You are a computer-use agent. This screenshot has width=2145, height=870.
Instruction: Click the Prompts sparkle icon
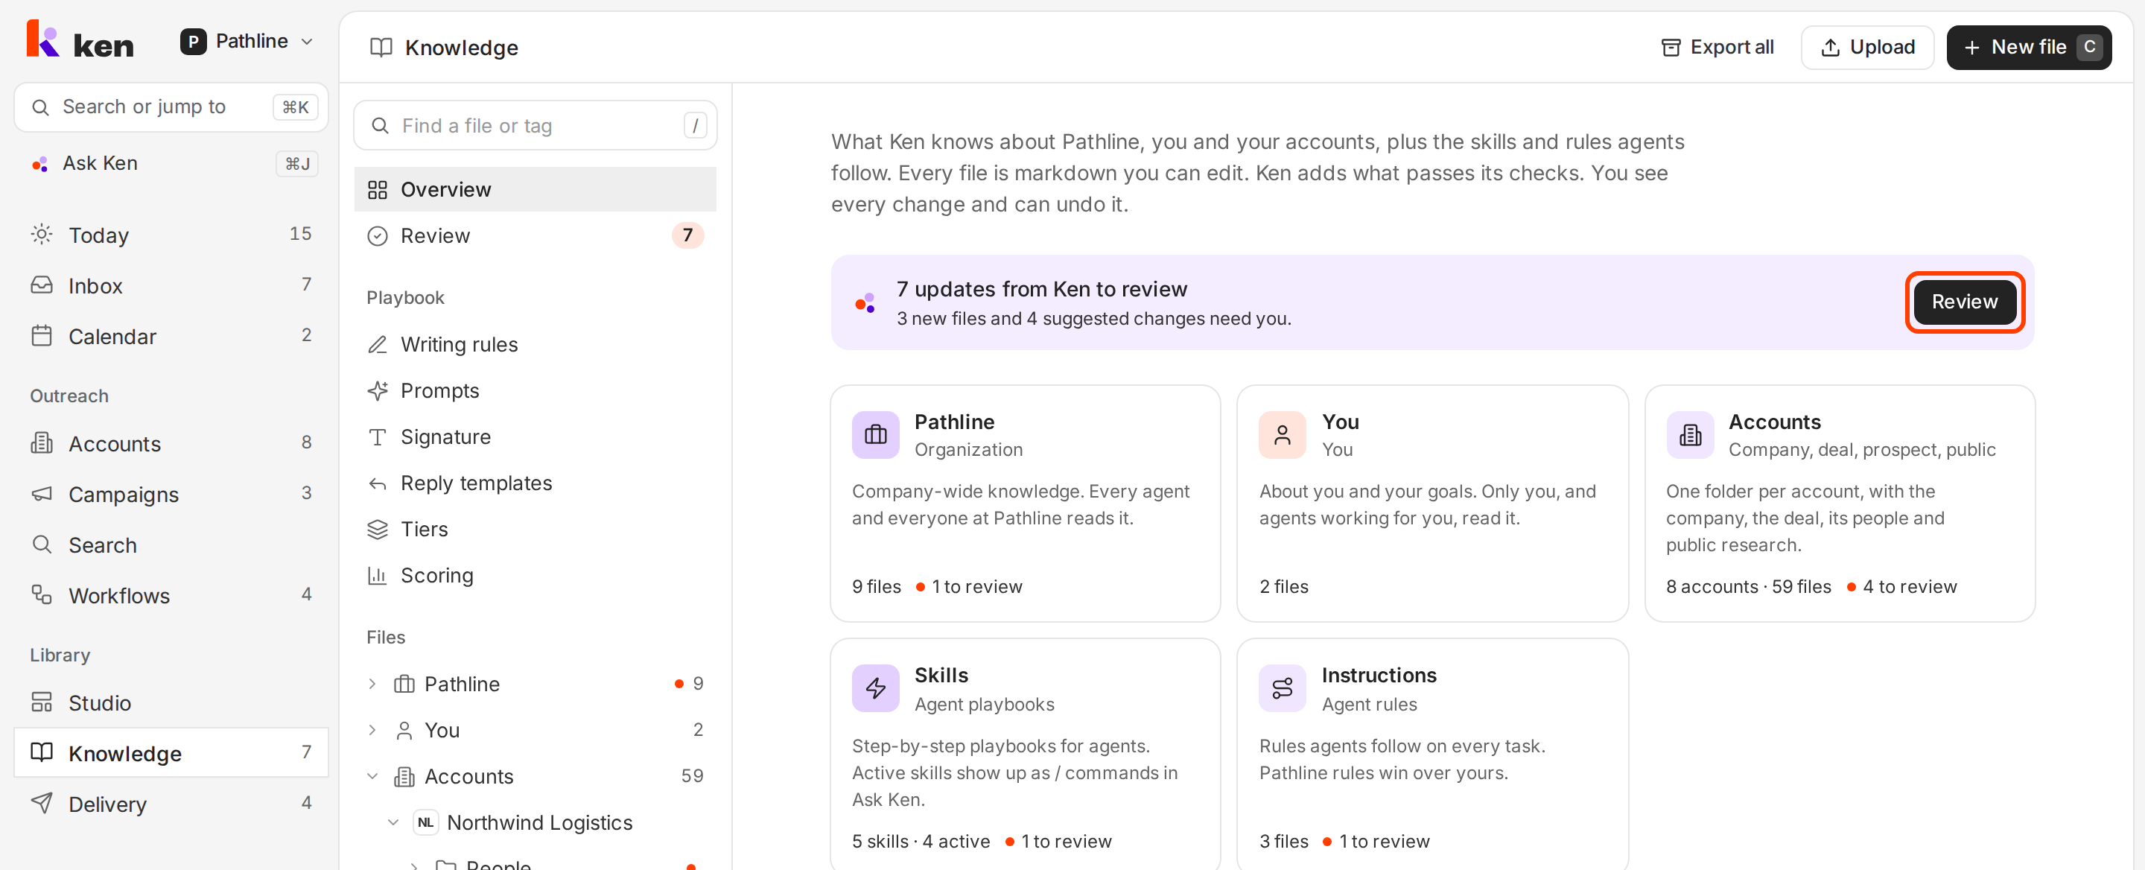coord(377,390)
